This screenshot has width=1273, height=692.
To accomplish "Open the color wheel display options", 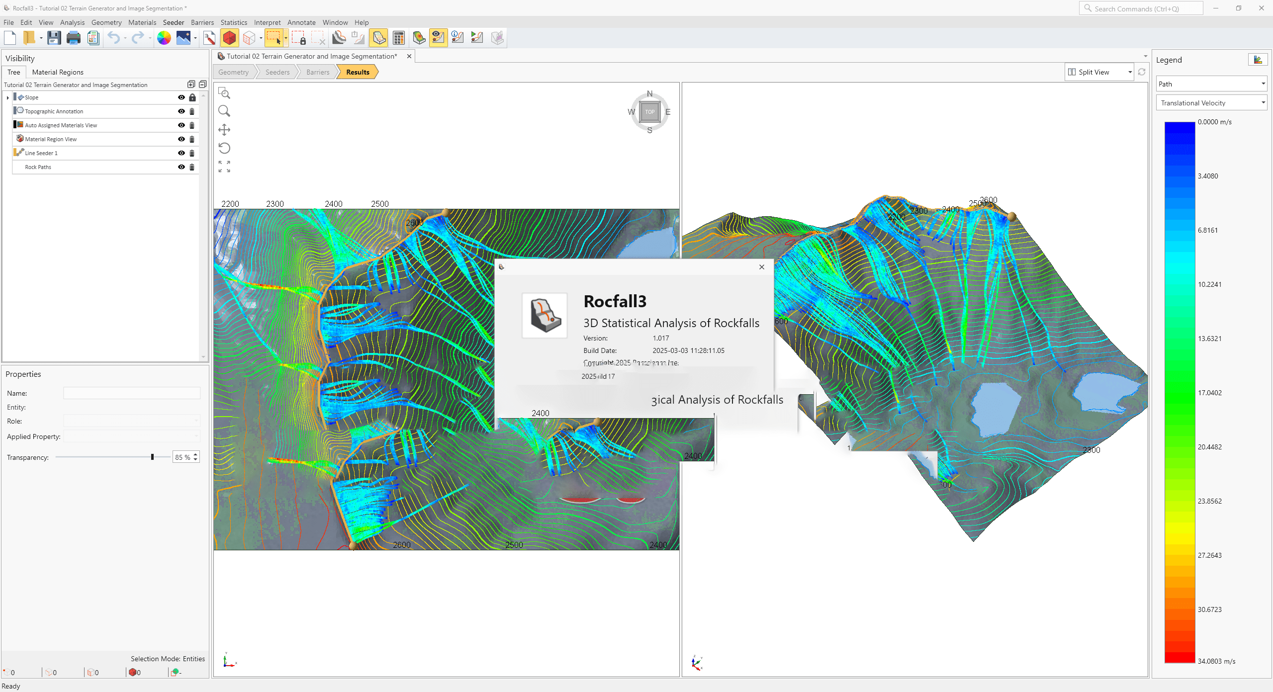I will coord(164,38).
